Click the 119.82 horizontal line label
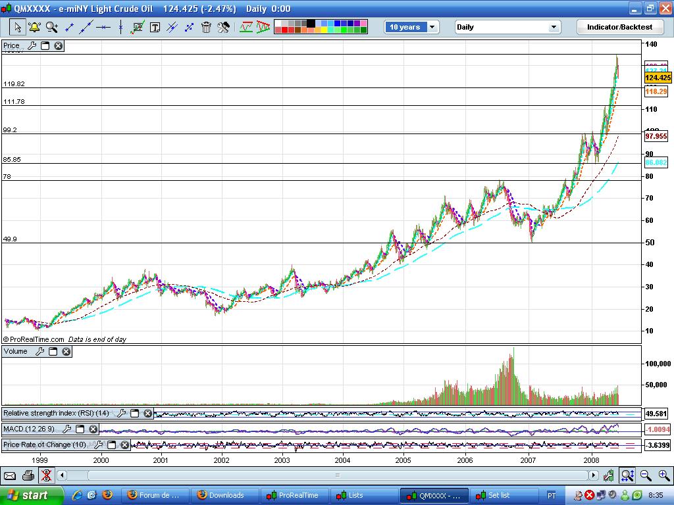Viewport: 674px width, 505px height. (14, 84)
